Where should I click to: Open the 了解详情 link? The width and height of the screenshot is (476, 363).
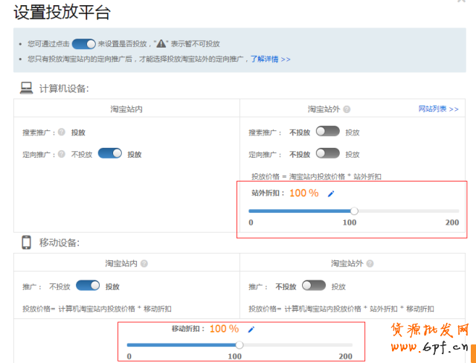click(x=270, y=58)
